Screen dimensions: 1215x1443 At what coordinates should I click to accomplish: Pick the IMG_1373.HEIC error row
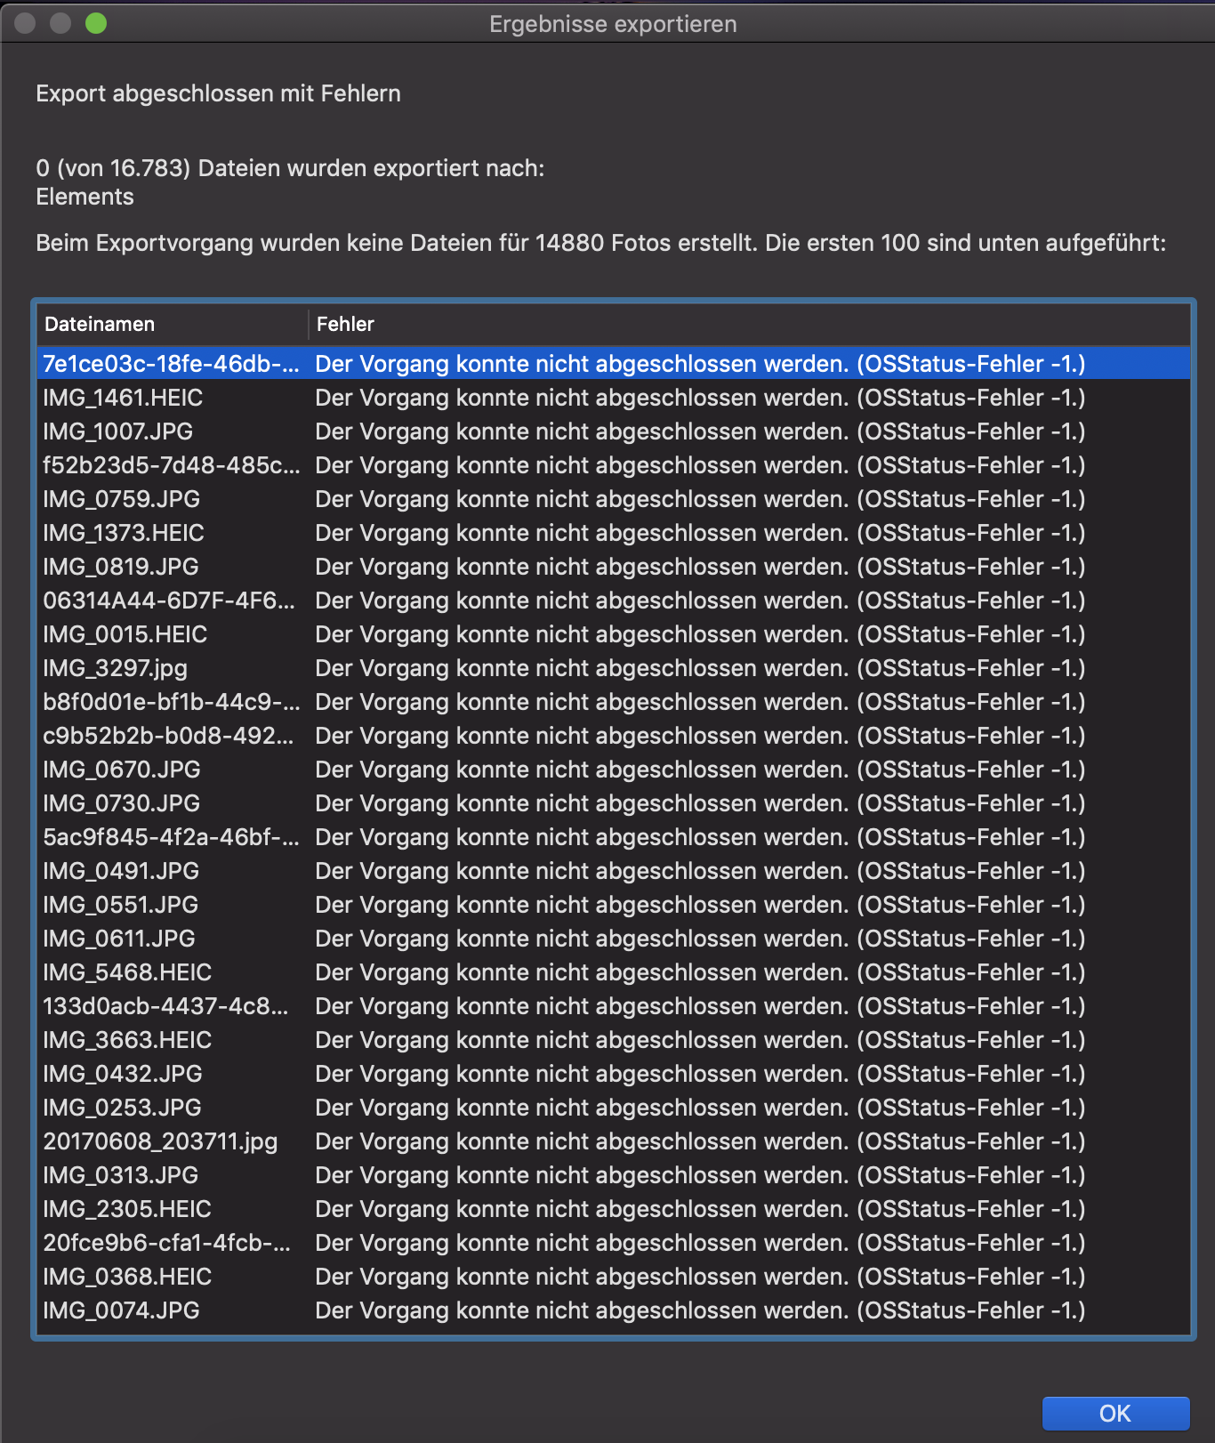coord(124,533)
